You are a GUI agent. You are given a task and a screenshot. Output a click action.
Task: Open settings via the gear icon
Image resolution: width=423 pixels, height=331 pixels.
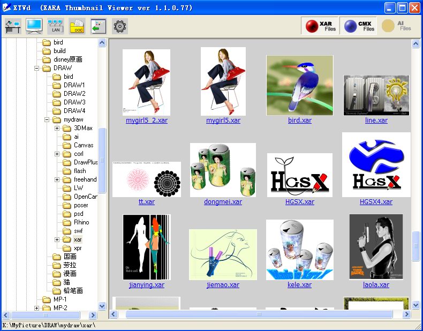[x=120, y=26]
